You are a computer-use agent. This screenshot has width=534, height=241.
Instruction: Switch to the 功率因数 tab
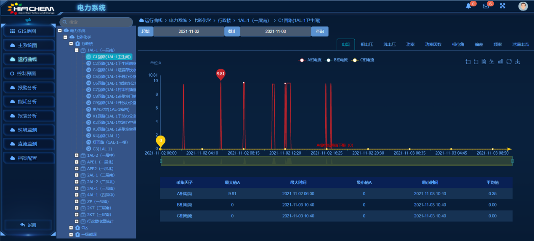pyautogui.click(x=434, y=44)
